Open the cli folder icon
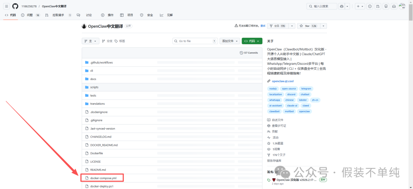The width and height of the screenshot is (413, 189). coord(87,70)
